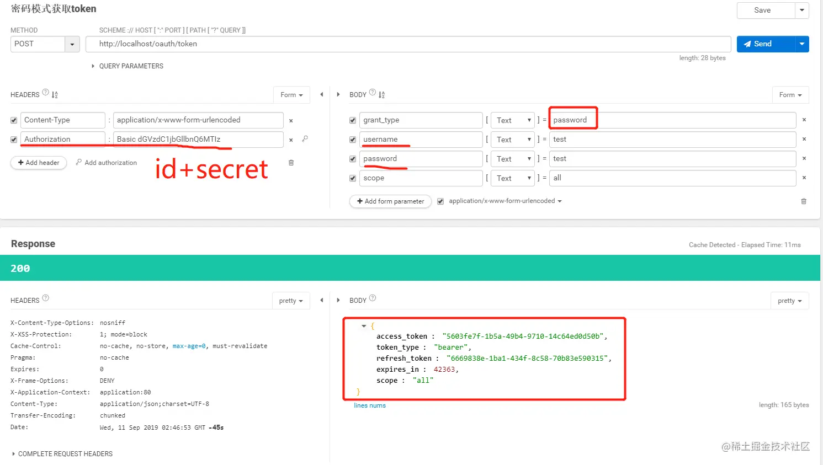This screenshot has height=465, width=823.
Task: Toggle the Content-Type header checkbox
Action: (14, 120)
